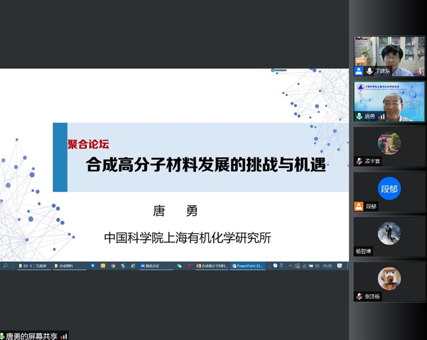Click 张泽栋's dog avatar

pos(389,279)
